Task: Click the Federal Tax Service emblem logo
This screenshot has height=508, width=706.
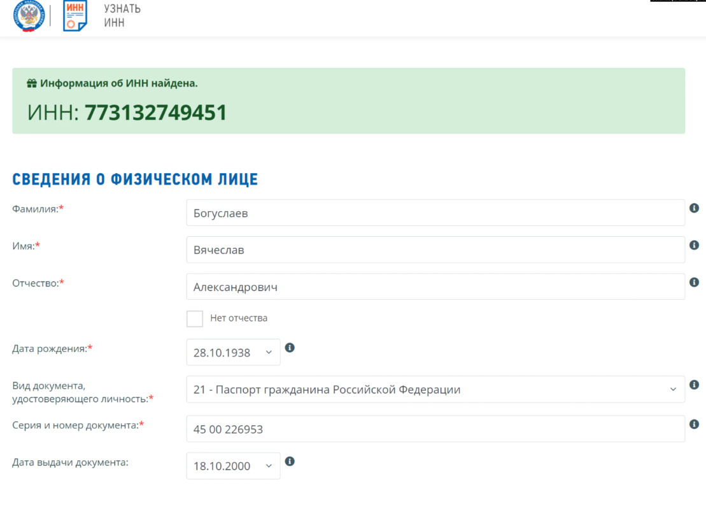Action: [x=29, y=16]
